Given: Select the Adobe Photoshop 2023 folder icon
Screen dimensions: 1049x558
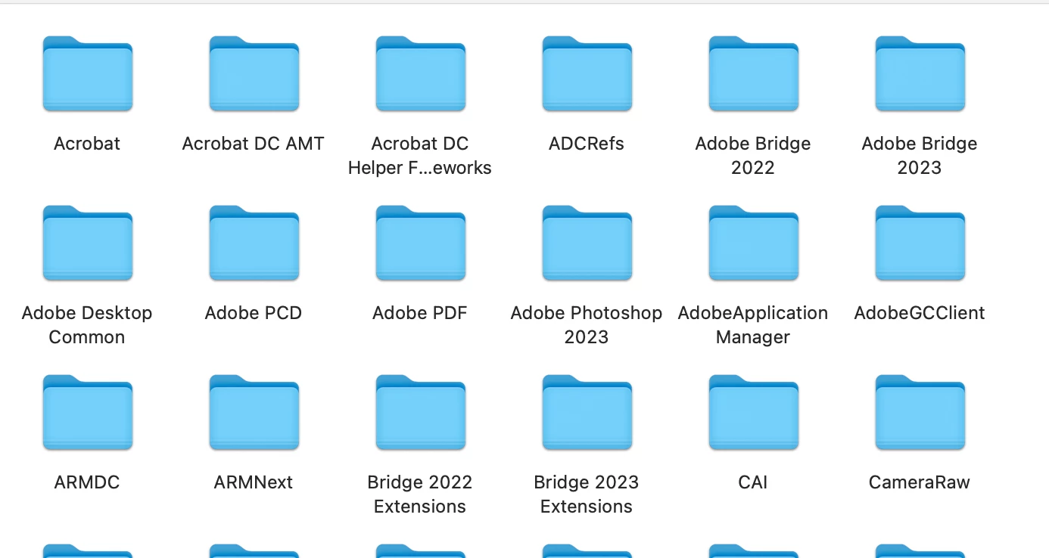Looking at the screenshot, I should 587,243.
